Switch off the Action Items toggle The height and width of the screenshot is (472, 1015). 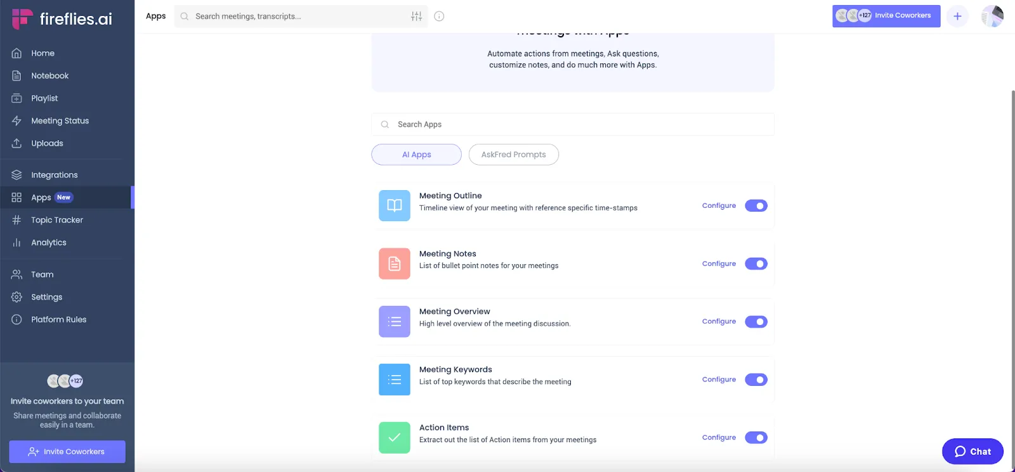(756, 438)
